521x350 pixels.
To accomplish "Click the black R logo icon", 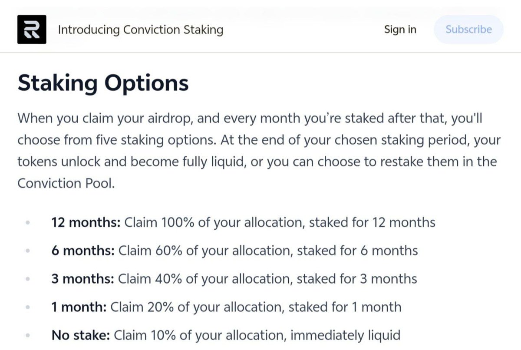I will (32, 30).
